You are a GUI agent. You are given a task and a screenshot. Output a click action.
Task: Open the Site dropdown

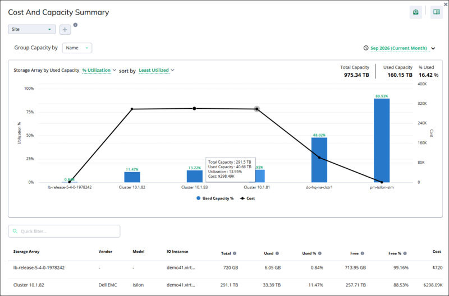(x=31, y=29)
